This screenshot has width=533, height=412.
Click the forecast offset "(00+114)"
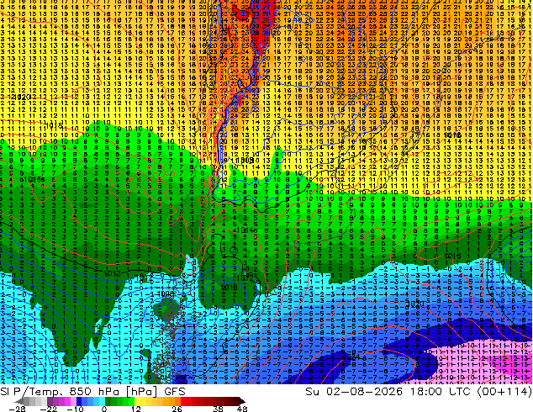coord(504,392)
